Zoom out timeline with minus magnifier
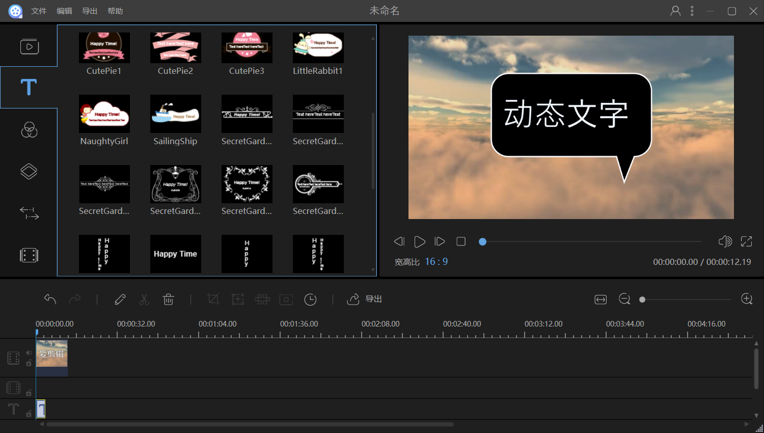The image size is (764, 433). click(x=624, y=299)
